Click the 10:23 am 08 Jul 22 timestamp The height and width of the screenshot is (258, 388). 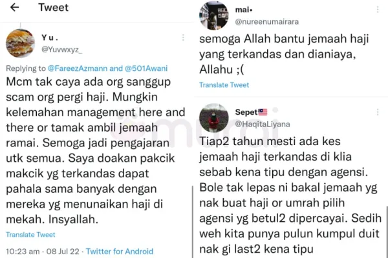click(x=43, y=252)
